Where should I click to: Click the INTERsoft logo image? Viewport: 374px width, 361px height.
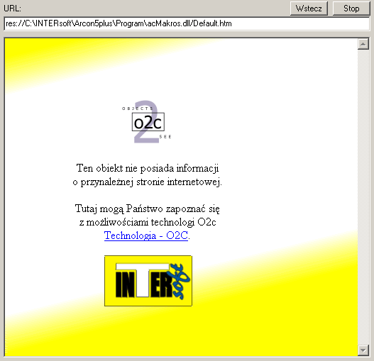tap(148, 281)
